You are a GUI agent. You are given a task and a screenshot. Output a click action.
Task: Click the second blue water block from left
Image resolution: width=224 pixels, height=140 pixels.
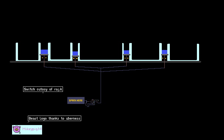pyautogui.click(x=75, y=53)
